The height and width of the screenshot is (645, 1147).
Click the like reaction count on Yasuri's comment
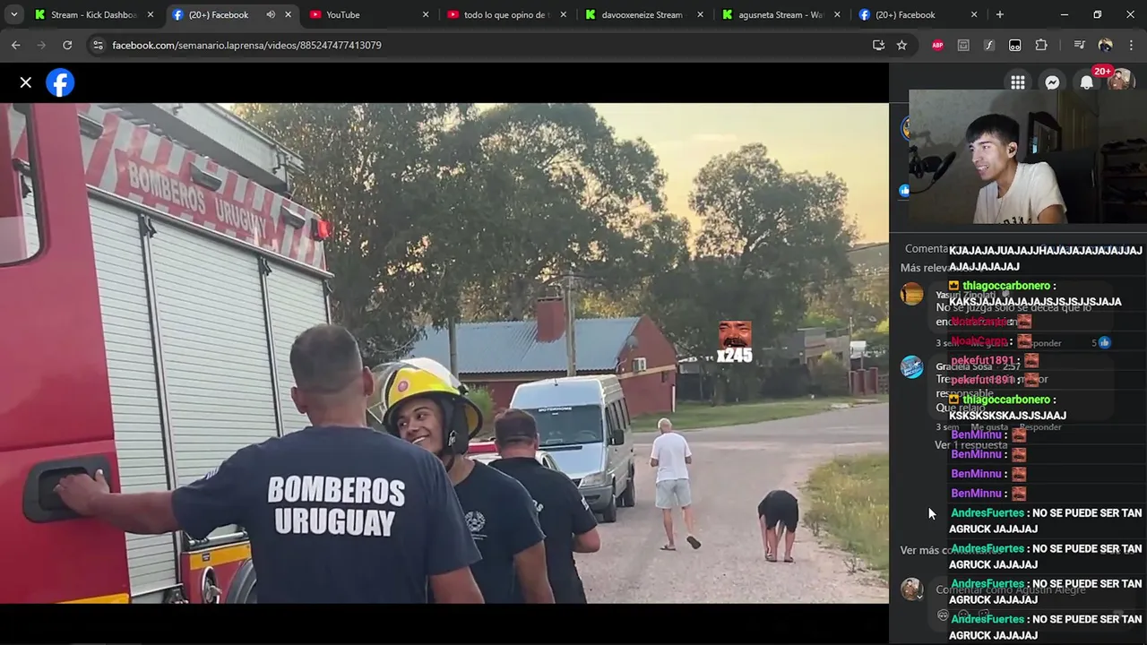pyautogui.click(x=1101, y=342)
